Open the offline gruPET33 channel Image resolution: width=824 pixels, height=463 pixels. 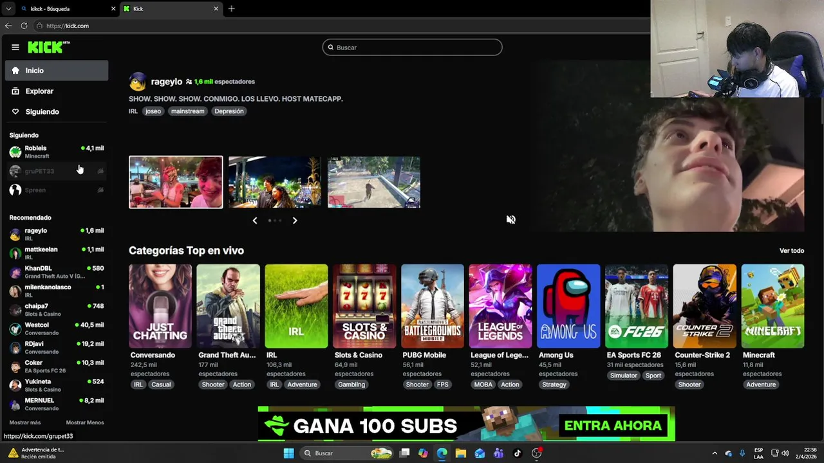tap(57, 171)
